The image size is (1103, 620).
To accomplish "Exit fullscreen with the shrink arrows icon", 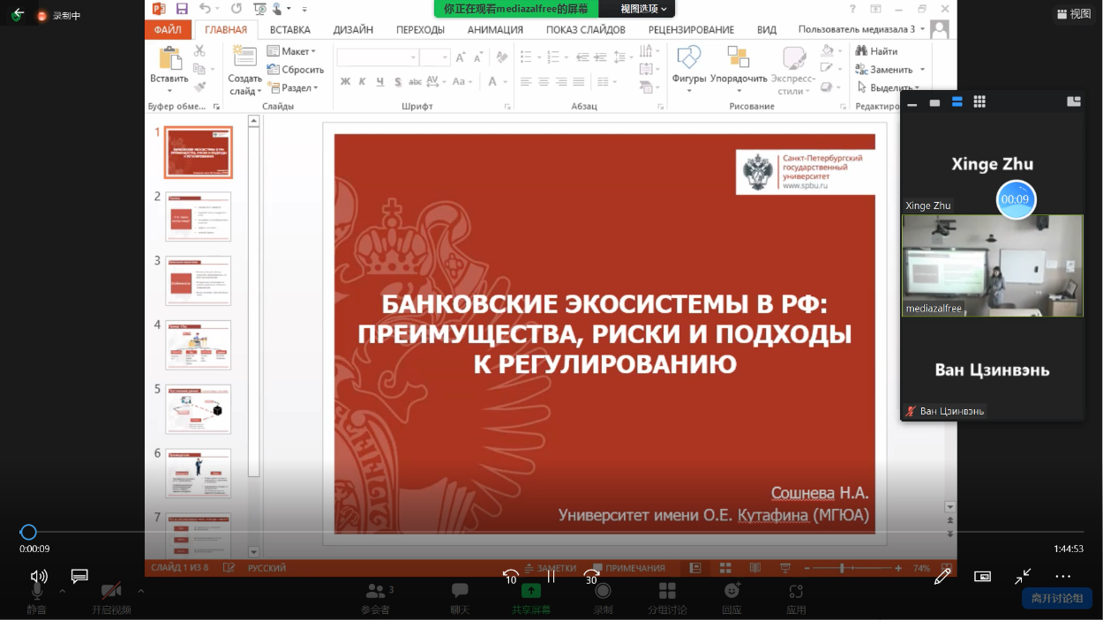I will pos(1023,576).
